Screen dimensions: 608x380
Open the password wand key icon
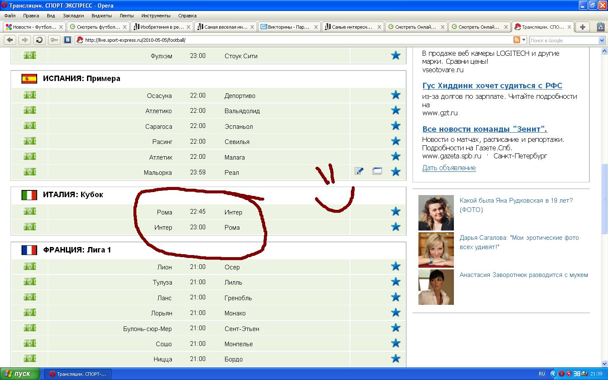(54, 40)
